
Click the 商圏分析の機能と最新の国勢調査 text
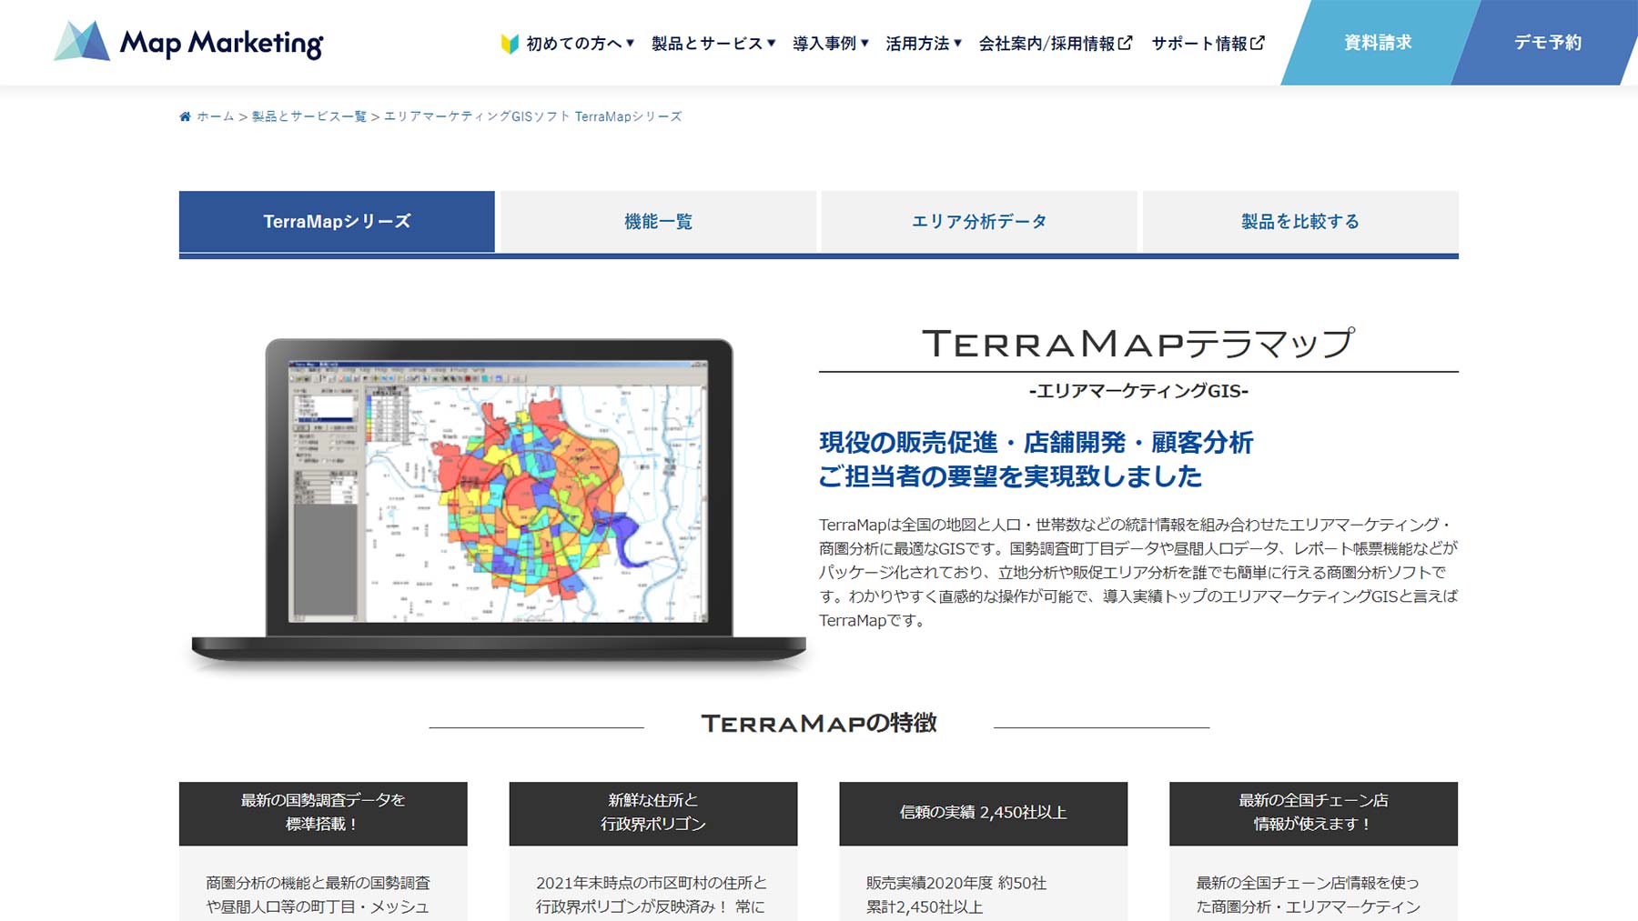(318, 883)
